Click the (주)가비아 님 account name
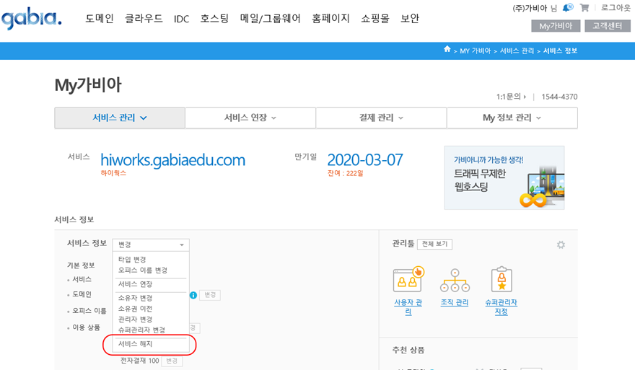Screen dimensions: 635x370 coord(535,8)
